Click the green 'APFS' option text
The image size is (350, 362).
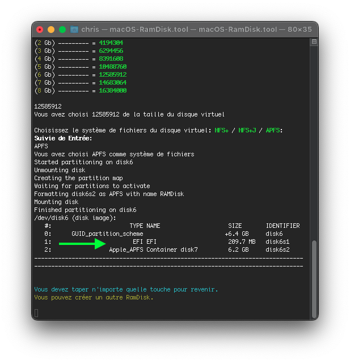(273, 130)
